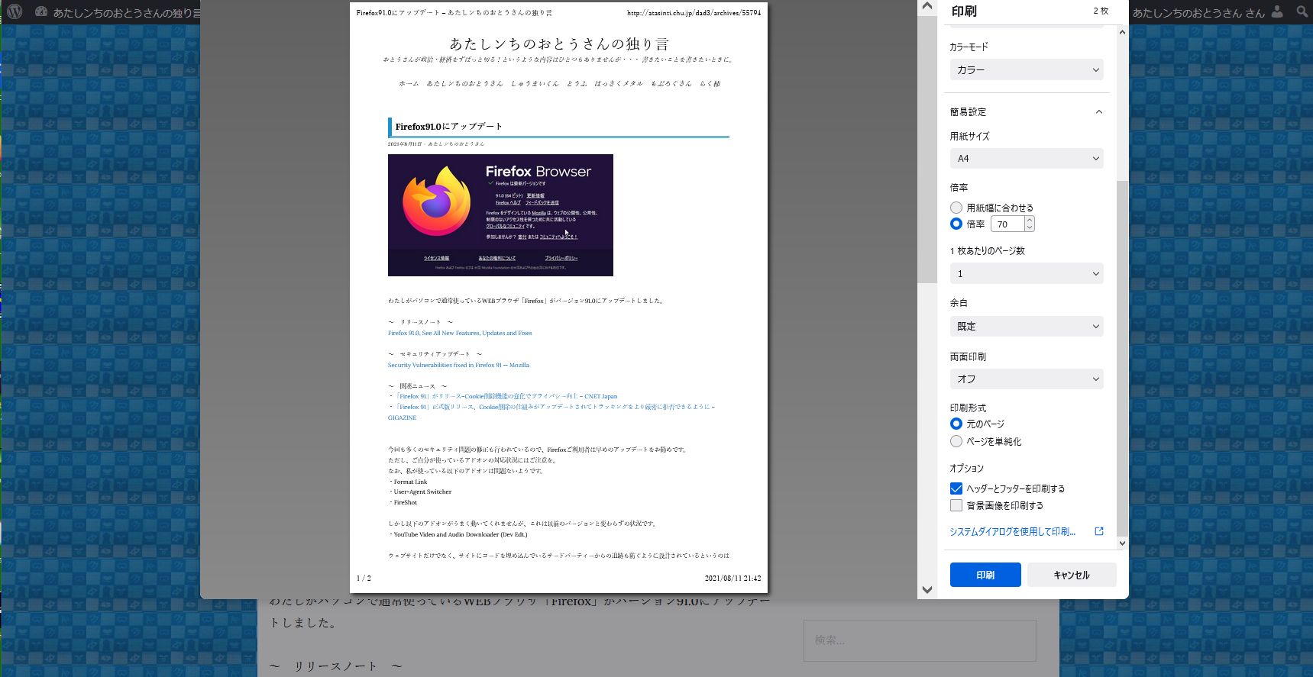Screen dimensions: 1313x677
Task: Decrease scale with the stepper down arrow
Action: click(1030, 227)
